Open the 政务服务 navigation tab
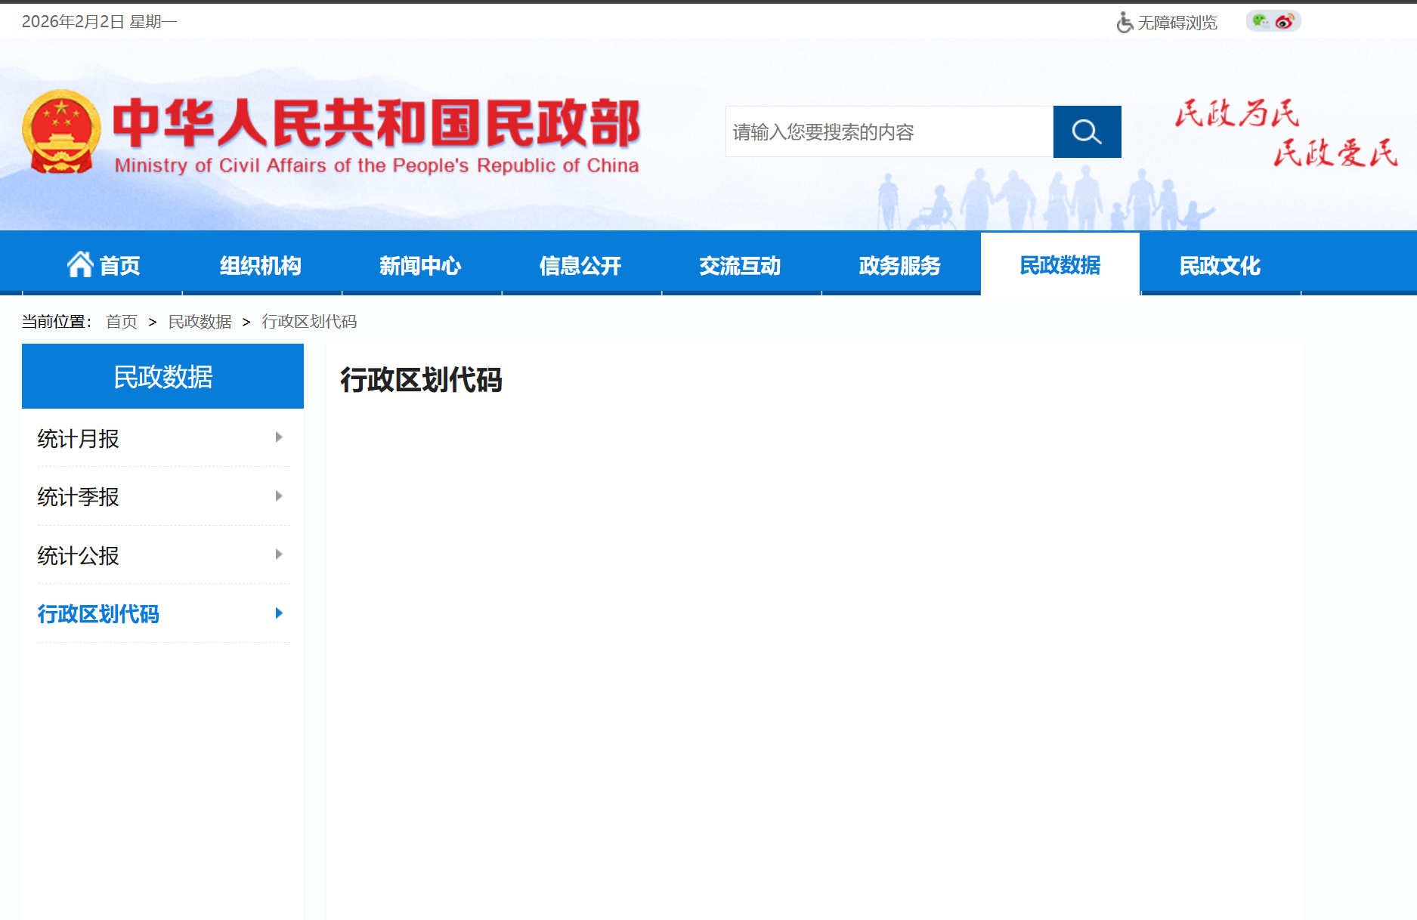This screenshot has height=920, width=1417. (x=899, y=266)
